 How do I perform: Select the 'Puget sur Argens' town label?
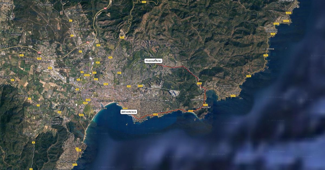[42, 62]
